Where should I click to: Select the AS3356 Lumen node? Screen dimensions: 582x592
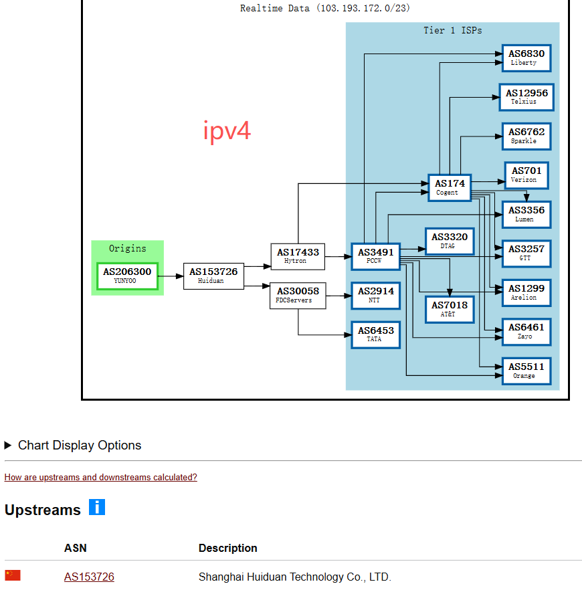coord(526,215)
